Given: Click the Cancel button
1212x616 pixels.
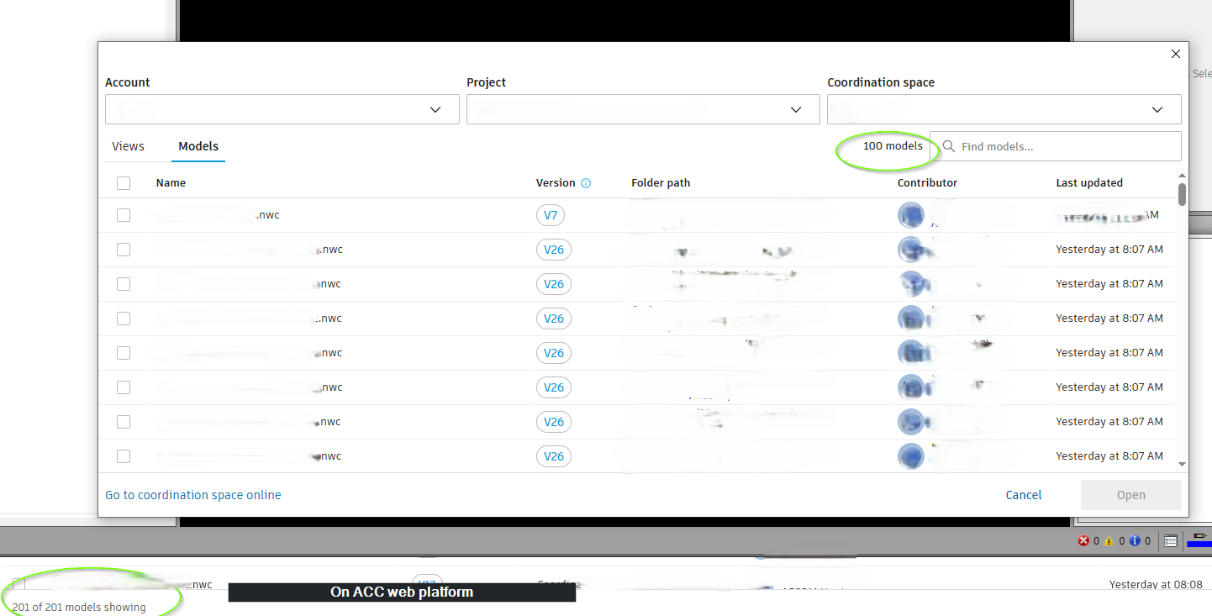Looking at the screenshot, I should (1023, 494).
